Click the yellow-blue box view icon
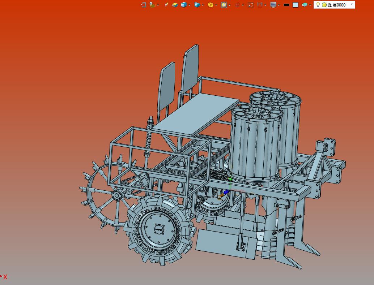The width and height of the screenshot is (374, 285). tap(175, 5)
